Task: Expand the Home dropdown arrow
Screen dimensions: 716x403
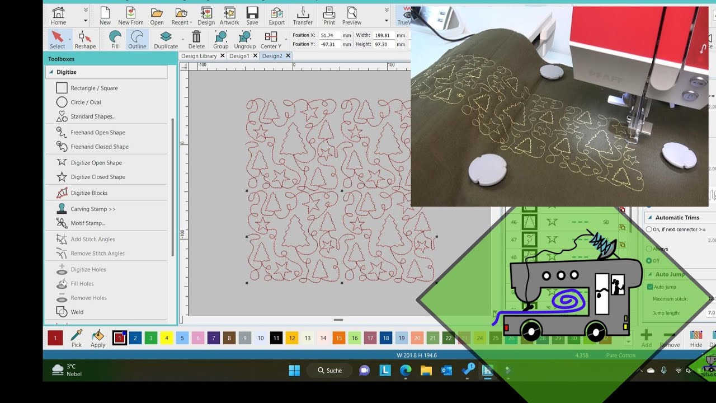Action: pyautogui.click(x=86, y=21)
